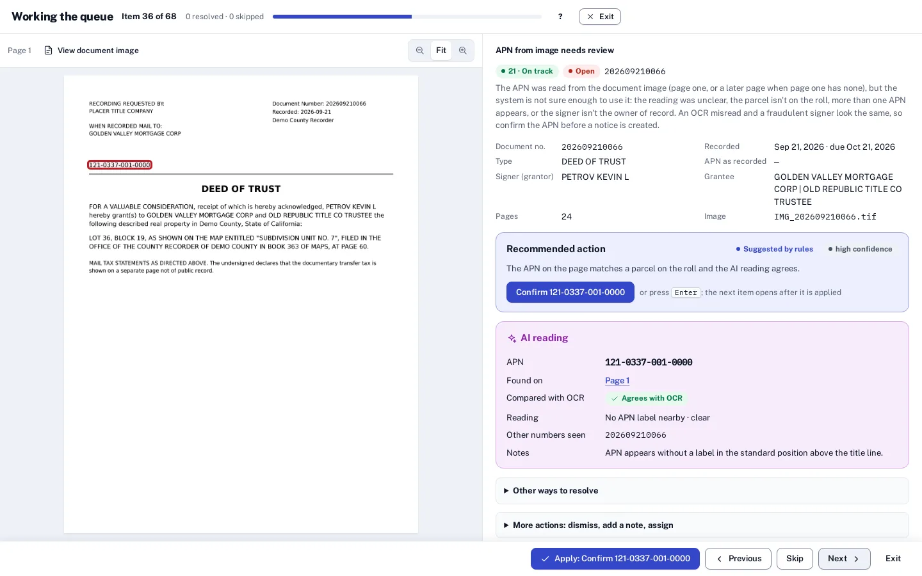
Task: Skip this queue item
Action: click(795, 559)
